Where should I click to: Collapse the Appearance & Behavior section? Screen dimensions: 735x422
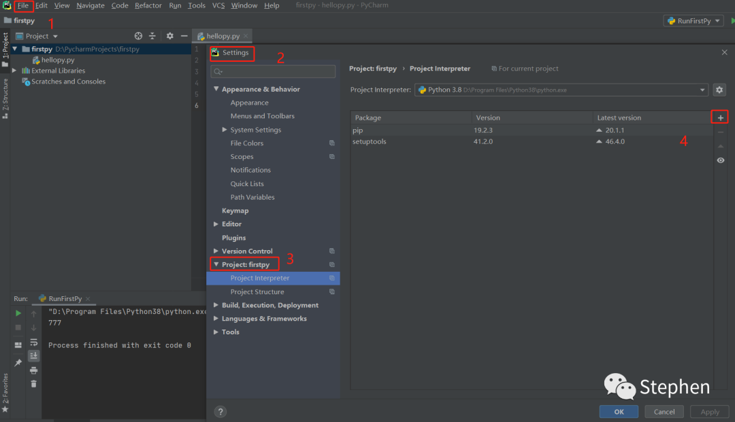216,89
